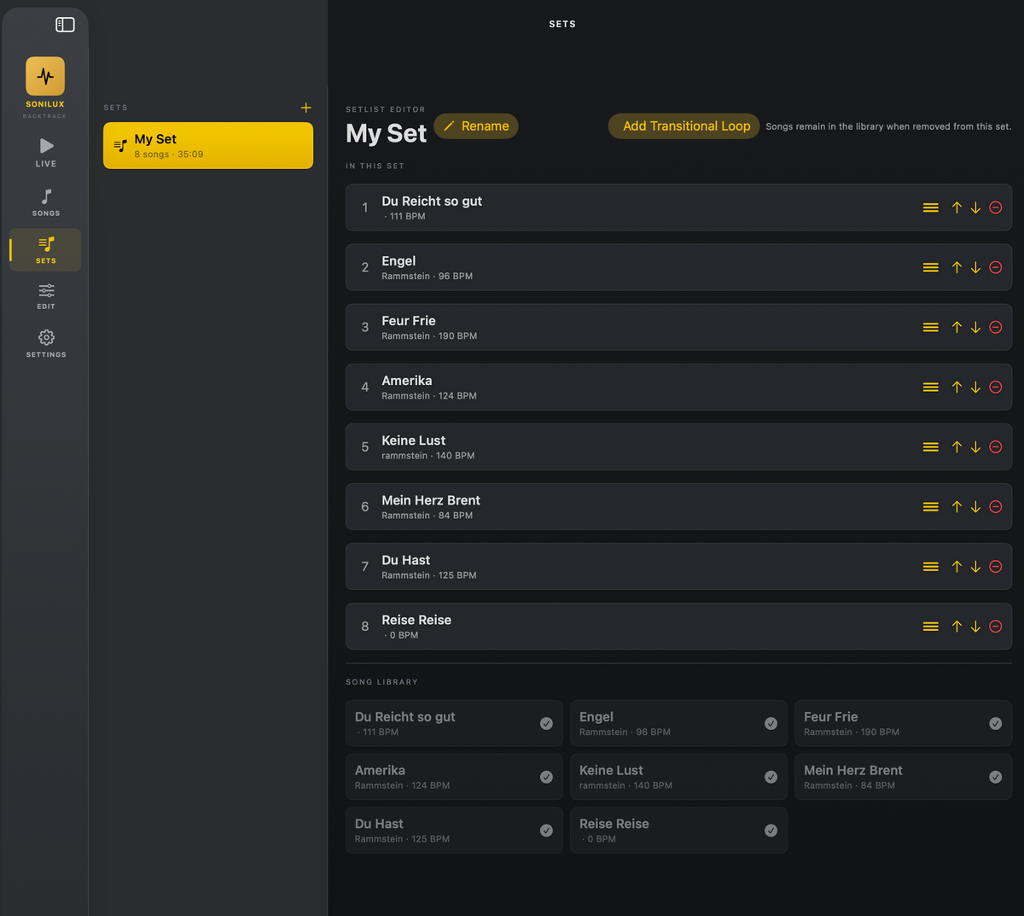The width and height of the screenshot is (1024, 916).
Task: Open the Edit tab
Action: tap(46, 296)
